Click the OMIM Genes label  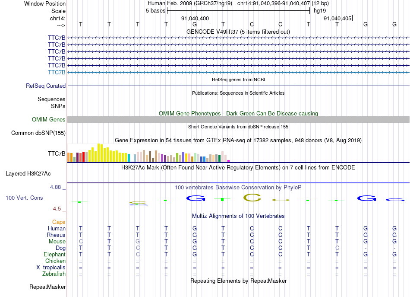coord(48,119)
